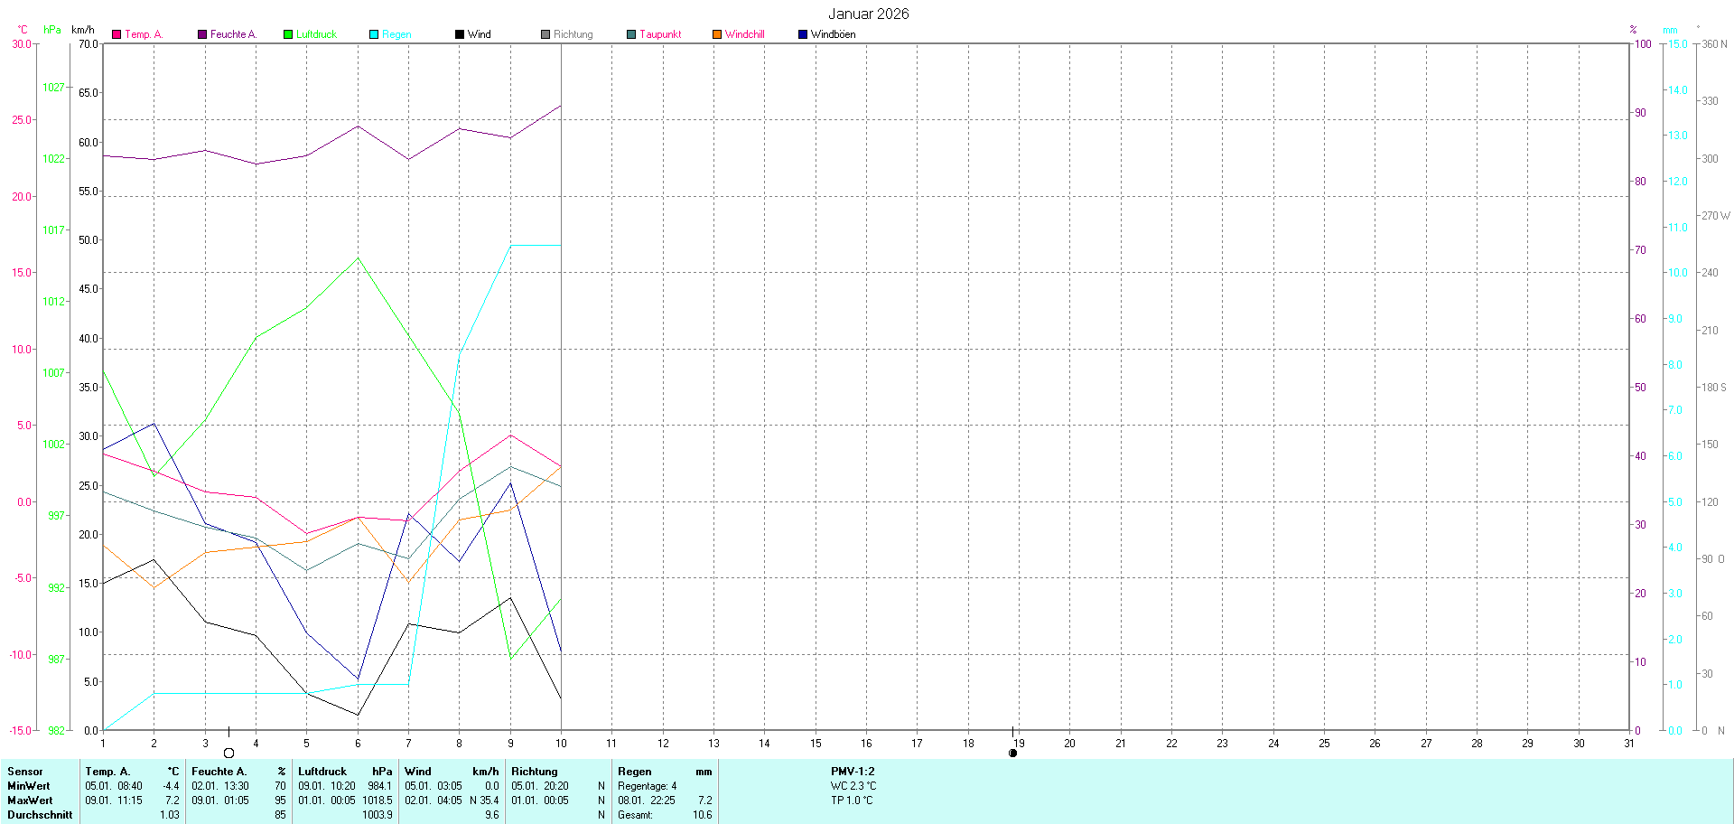Click the hPa axis unit label
This screenshot has height=824, width=1734.
coord(52,30)
